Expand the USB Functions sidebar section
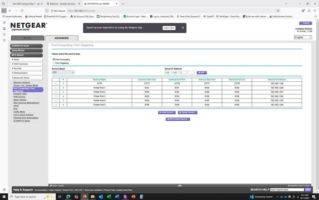This screenshot has width=319, height=200. [26, 64]
